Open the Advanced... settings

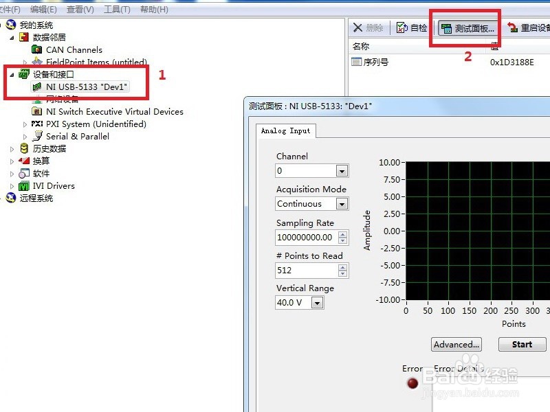[x=456, y=344]
